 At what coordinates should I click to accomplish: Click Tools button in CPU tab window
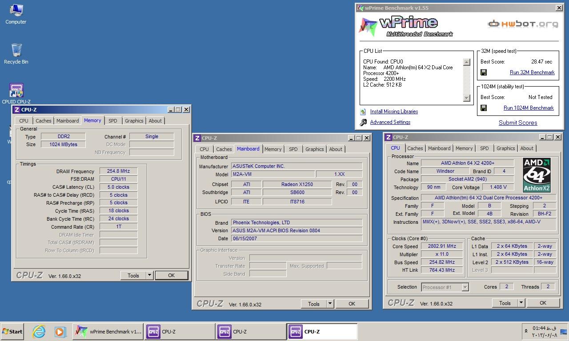[x=505, y=303]
